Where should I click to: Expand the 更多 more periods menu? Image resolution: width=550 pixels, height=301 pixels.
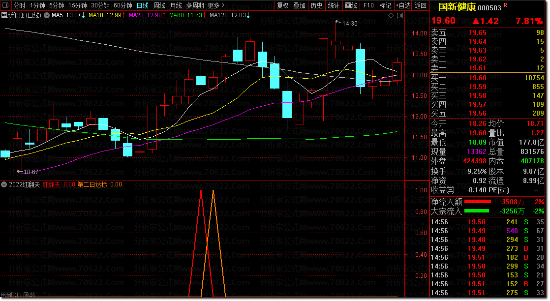click(216, 5)
